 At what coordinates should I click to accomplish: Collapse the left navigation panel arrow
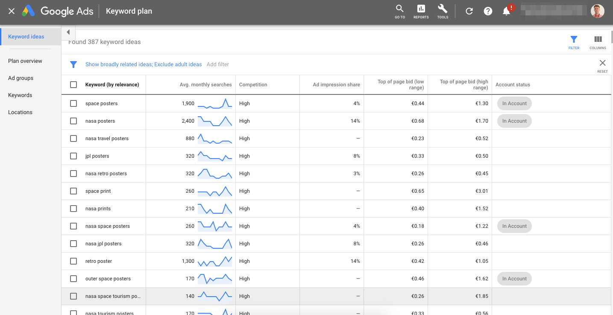tap(68, 32)
